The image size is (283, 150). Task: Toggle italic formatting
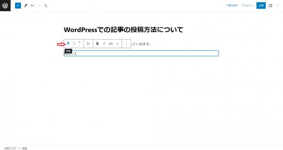click(x=104, y=44)
